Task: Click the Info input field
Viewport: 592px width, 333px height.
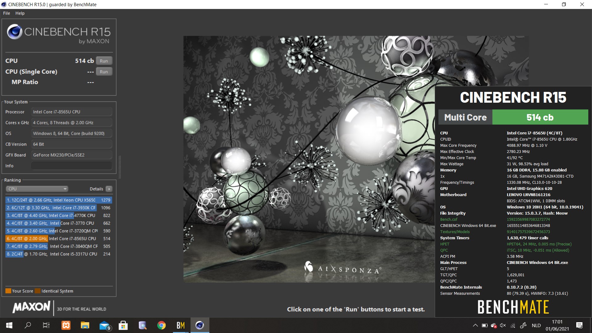Action: [x=72, y=166]
